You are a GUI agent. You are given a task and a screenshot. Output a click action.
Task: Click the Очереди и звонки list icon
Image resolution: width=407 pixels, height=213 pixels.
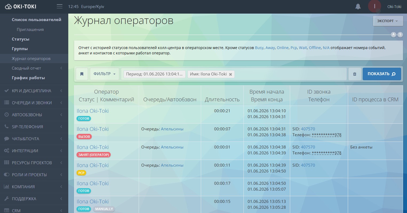coord(7,103)
